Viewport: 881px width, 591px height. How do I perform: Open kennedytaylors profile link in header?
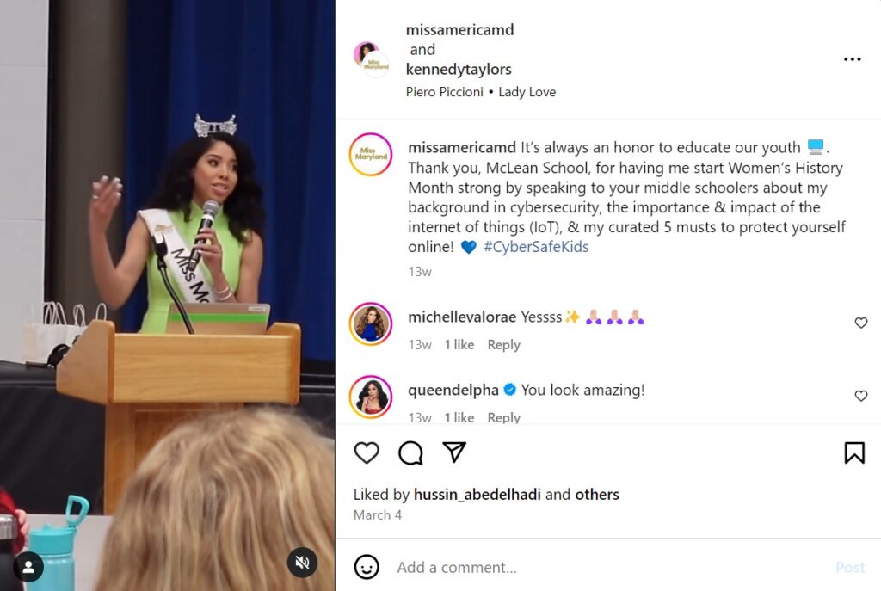(459, 70)
